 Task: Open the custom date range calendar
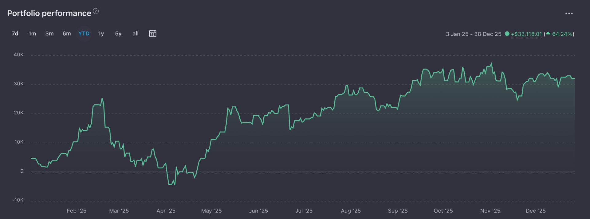(x=153, y=33)
